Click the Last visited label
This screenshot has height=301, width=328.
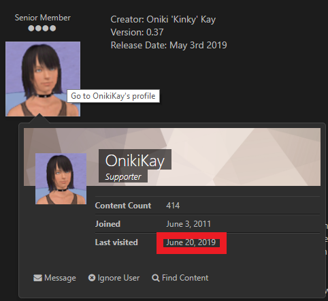(x=116, y=242)
